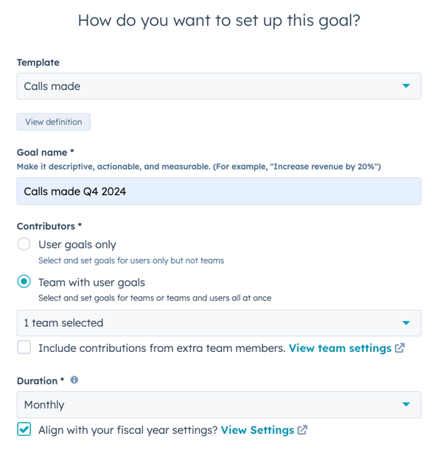Click the caret arrow in Monthly field
Screen dimensions: 437x453
(x=406, y=404)
